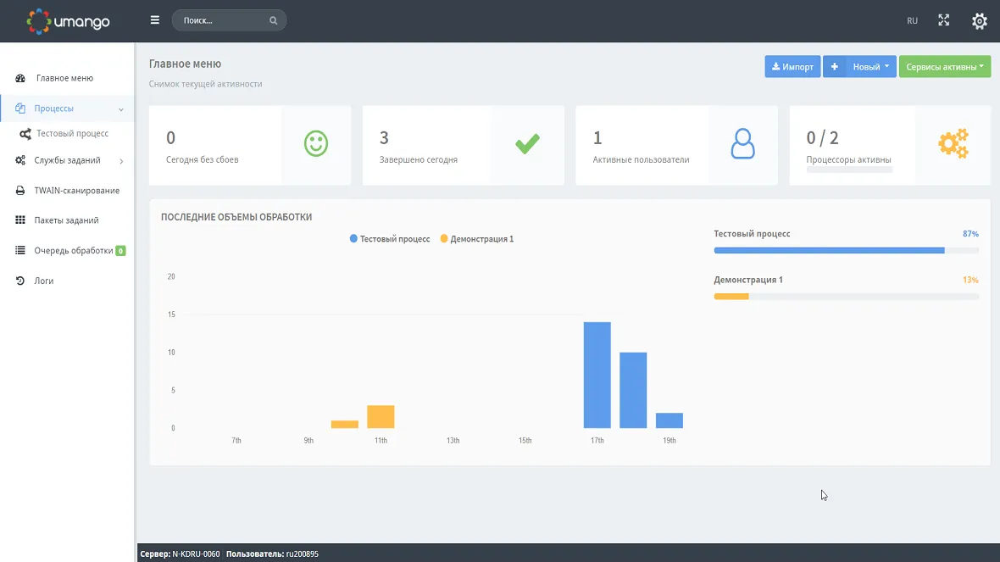Toggle fullscreen mode icon
Screen dimensions: 1000x562
tap(943, 20)
